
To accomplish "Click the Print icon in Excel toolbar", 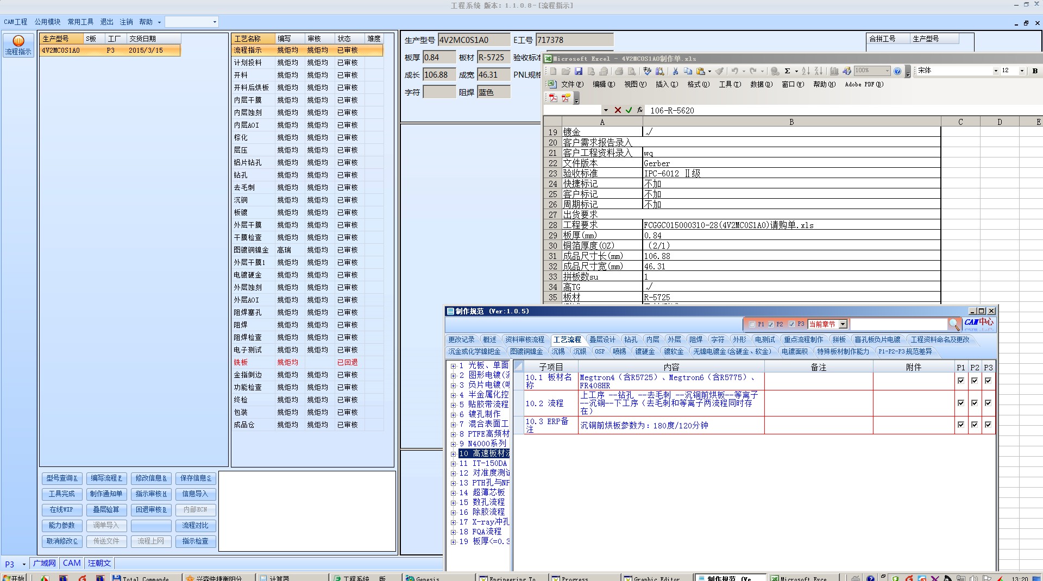I will pos(619,71).
